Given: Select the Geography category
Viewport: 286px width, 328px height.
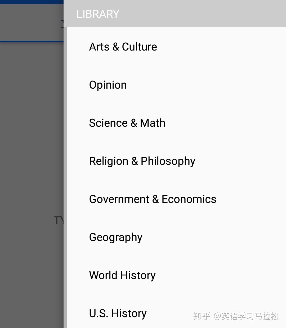Looking at the screenshot, I should coord(116,237).
